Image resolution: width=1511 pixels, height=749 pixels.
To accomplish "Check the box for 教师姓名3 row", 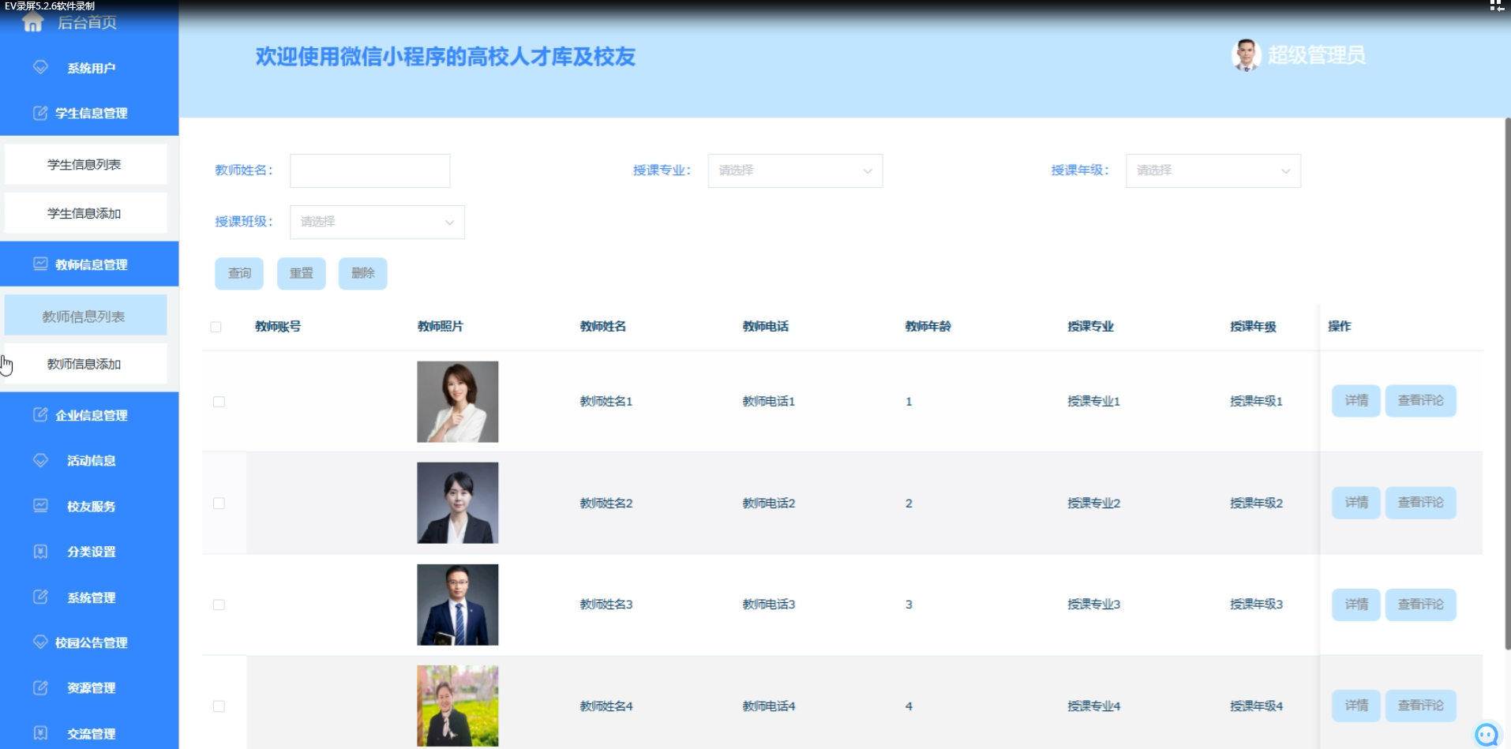I will point(219,605).
